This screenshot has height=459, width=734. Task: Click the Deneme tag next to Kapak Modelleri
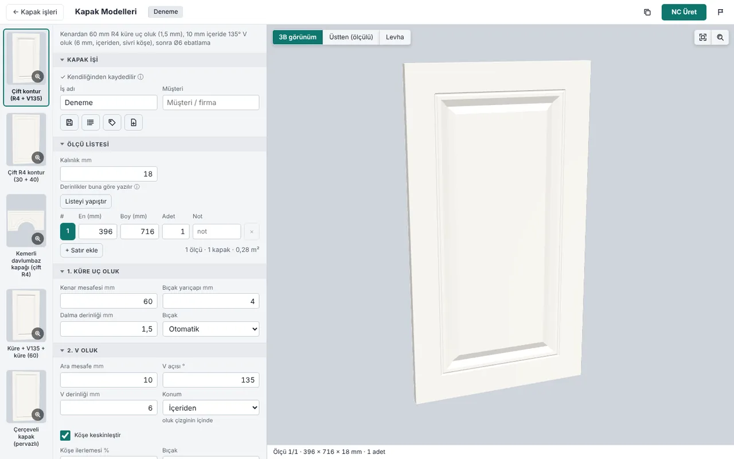(166, 12)
